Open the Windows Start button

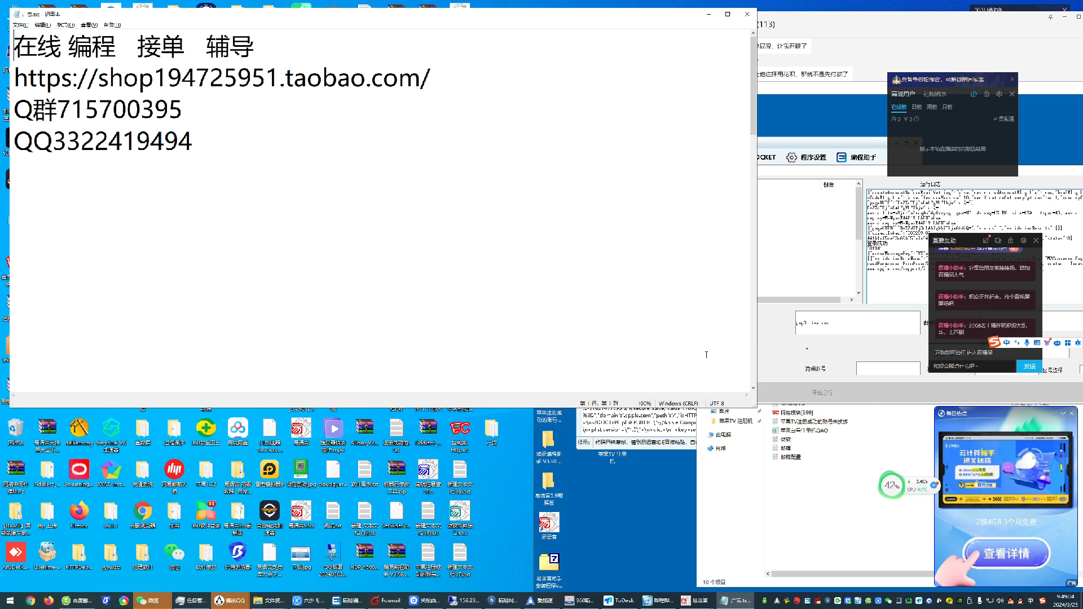10,601
